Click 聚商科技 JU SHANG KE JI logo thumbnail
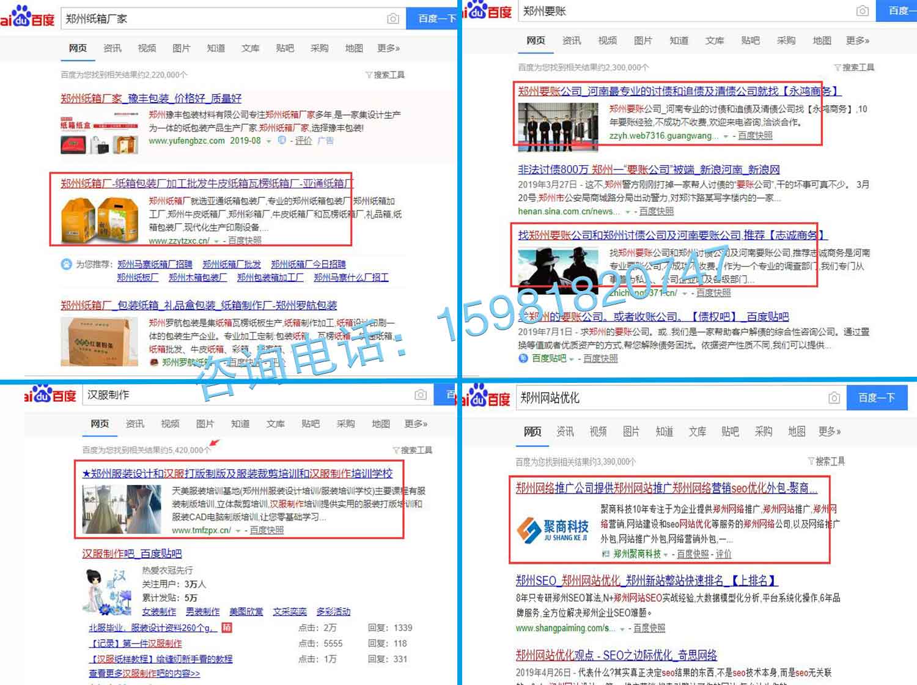 click(553, 530)
